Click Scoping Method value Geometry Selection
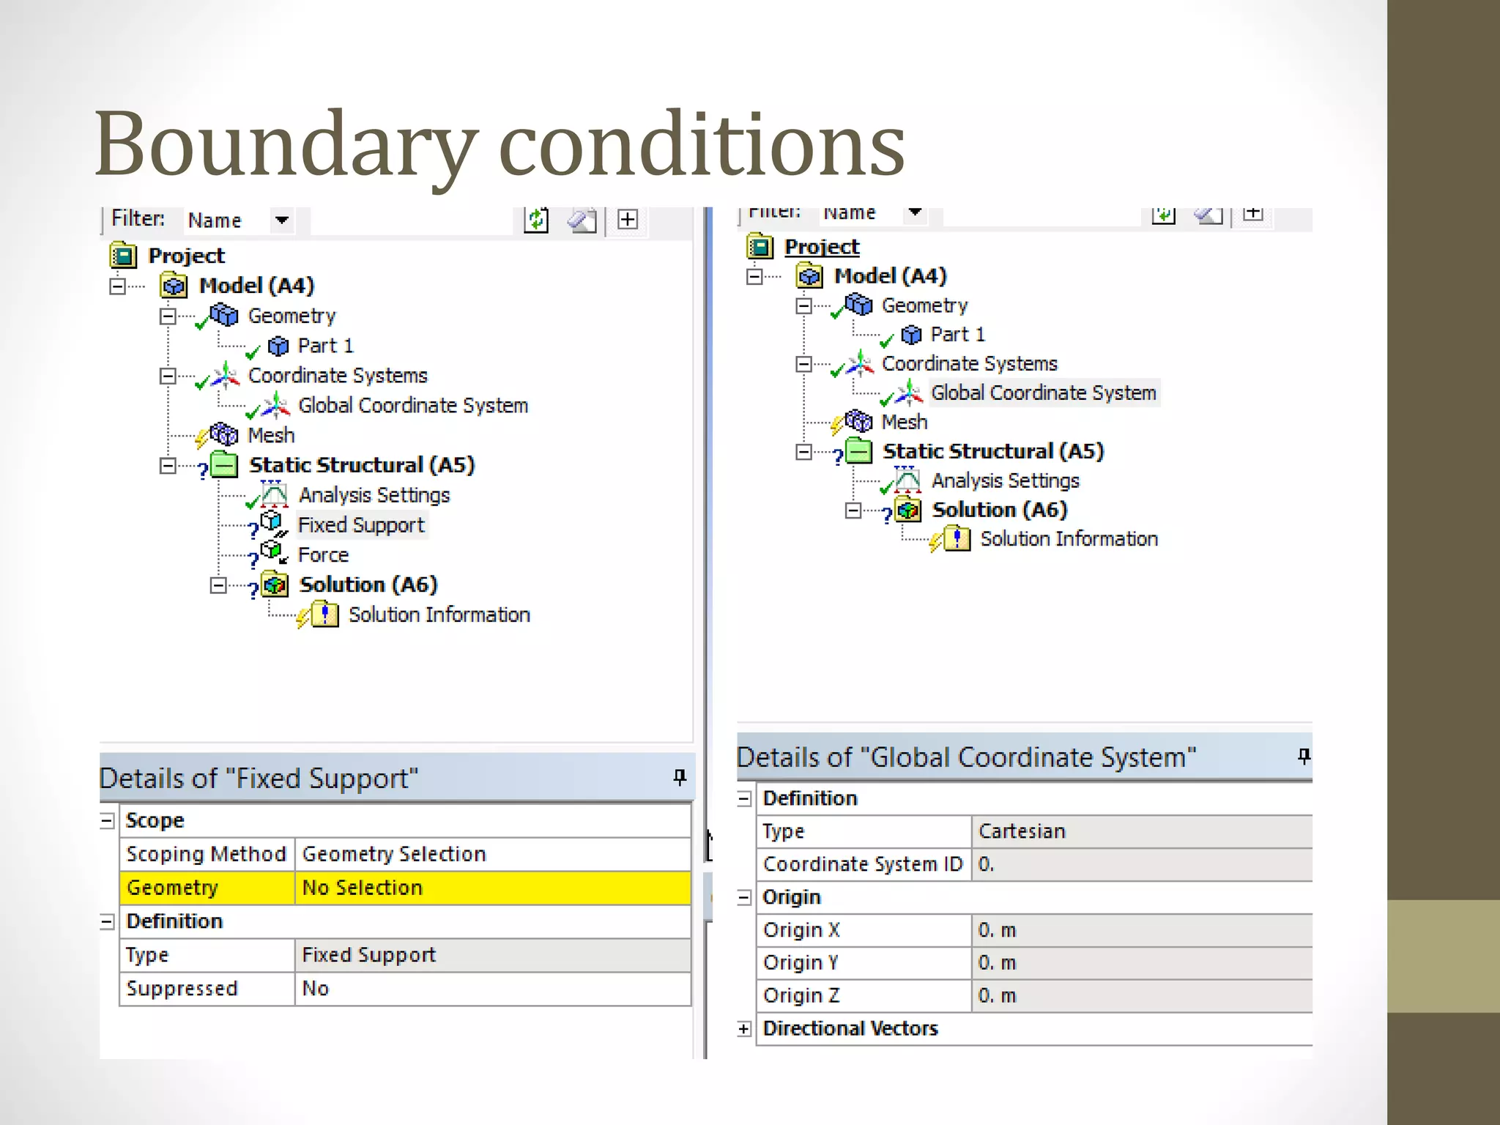The image size is (1500, 1125). point(492,854)
